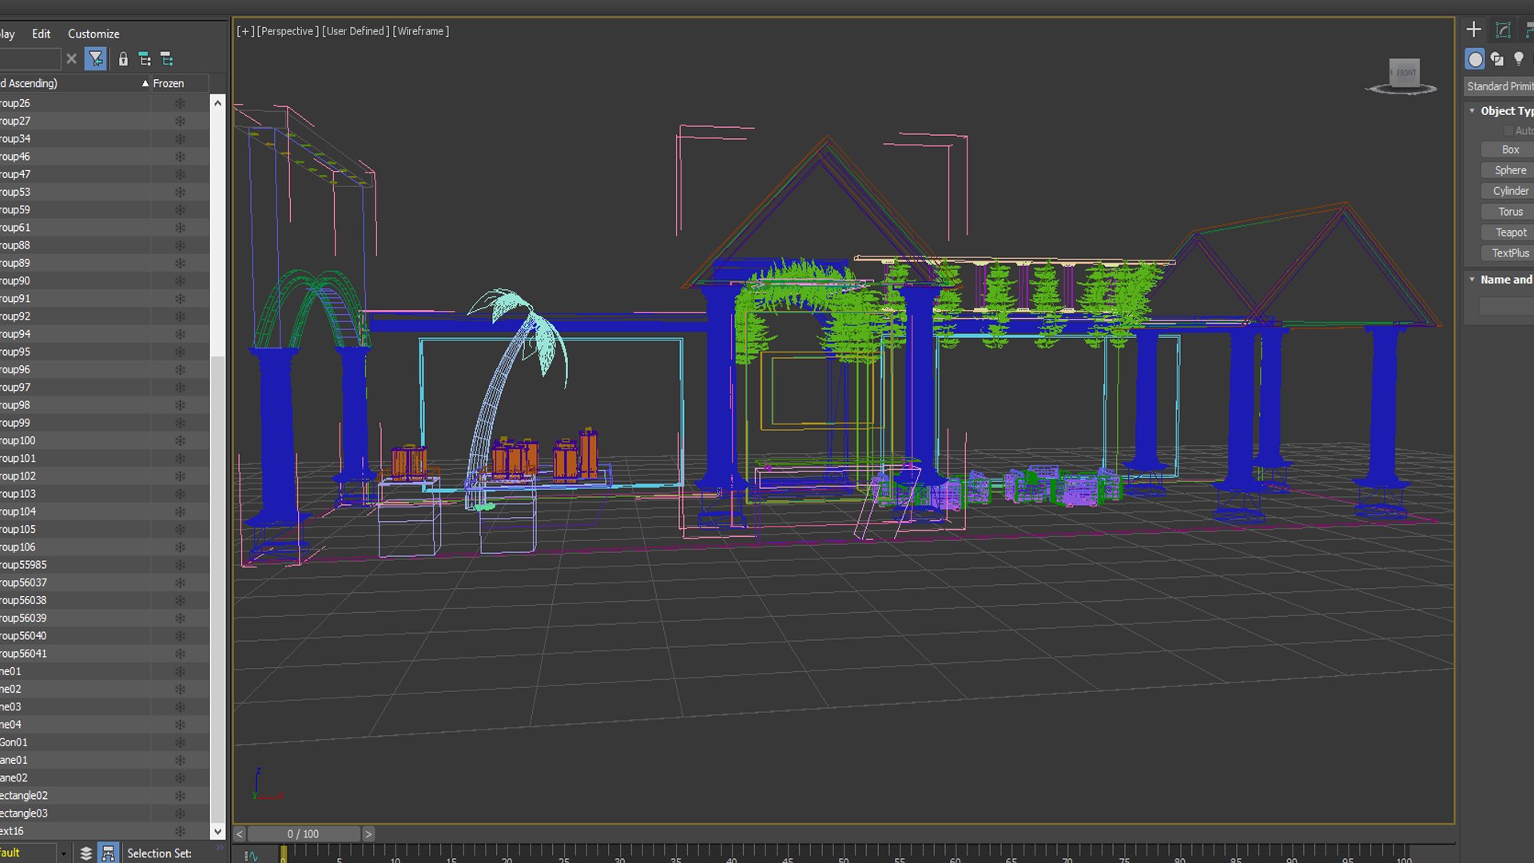This screenshot has width=1534, height=863.
Task: Switch to sort by layer icon
Action: point(86,853)
